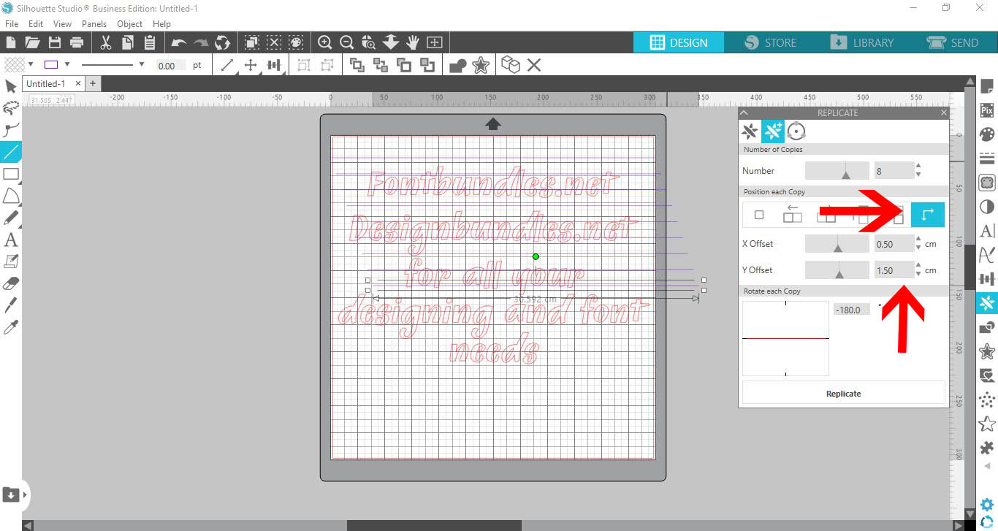The image size is (998, 531).
Task: Select the Knife tool
Action: point(11,305)
